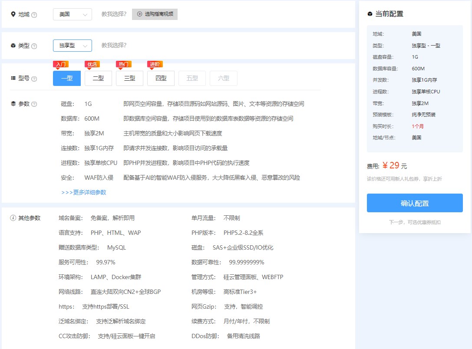Click the help question mark beside 参数

click(x=34, y=104)
